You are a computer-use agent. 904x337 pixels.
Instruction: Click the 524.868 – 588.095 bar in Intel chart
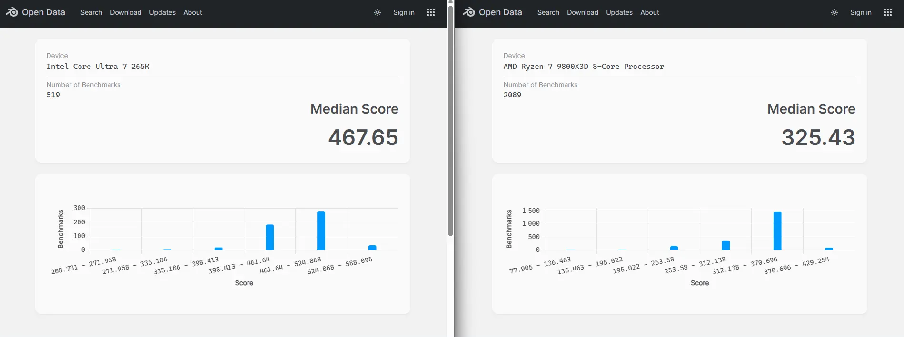point(372,248)
